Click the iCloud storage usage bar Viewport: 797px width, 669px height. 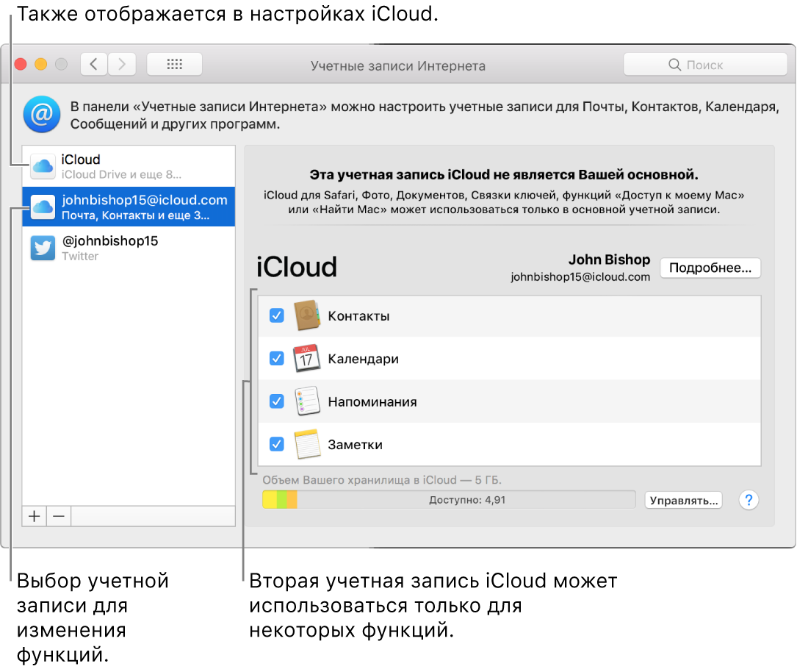[x=449, y=500]
